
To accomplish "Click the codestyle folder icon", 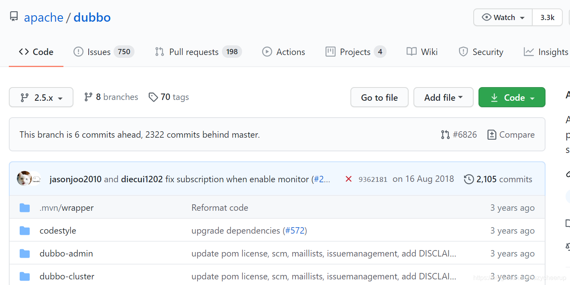I will pos(25,230).
